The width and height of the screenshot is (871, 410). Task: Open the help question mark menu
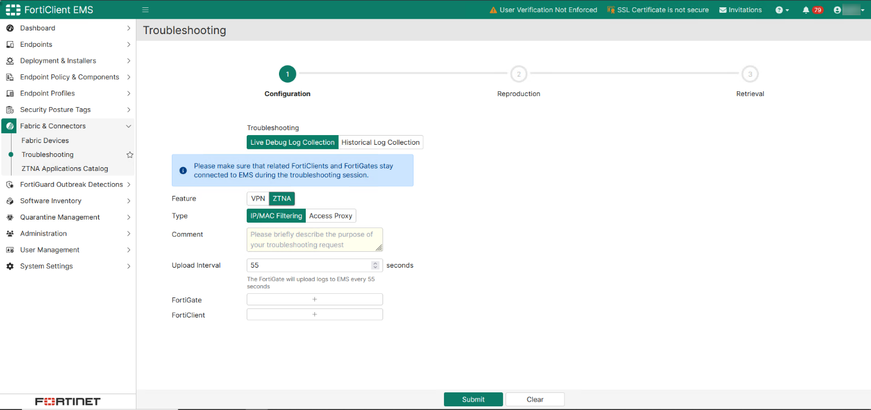click(782, 10)
